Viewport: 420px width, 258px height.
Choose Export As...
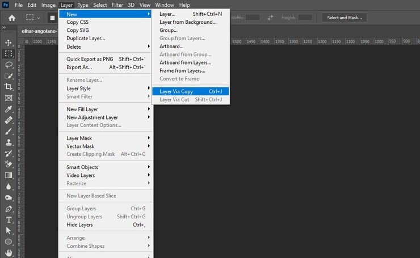click(106, 67)
